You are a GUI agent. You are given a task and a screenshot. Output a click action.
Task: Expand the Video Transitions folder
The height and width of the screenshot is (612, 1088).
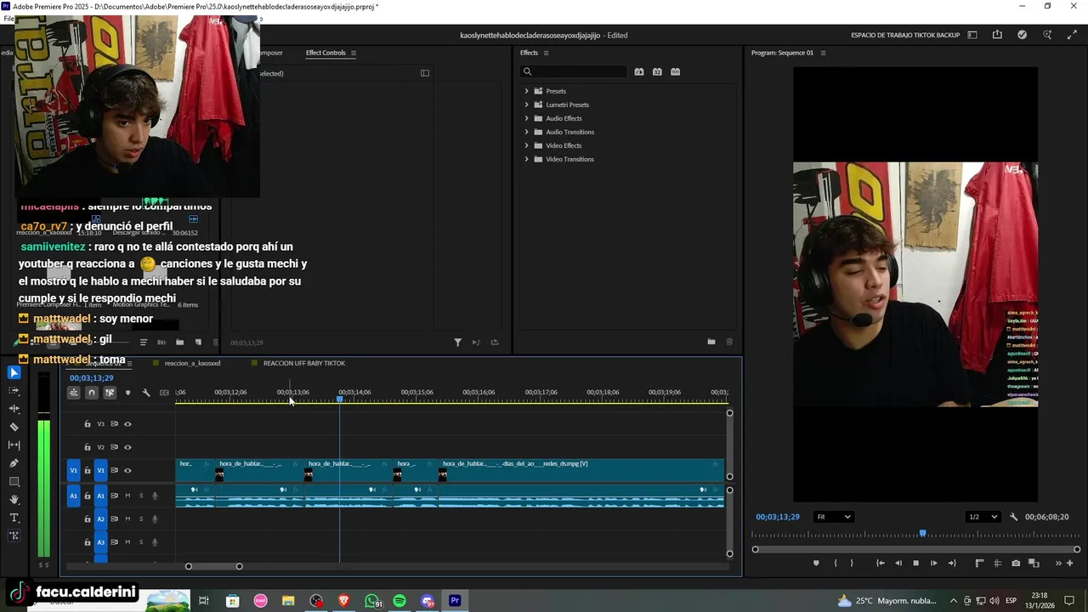[x=526, y=159]
